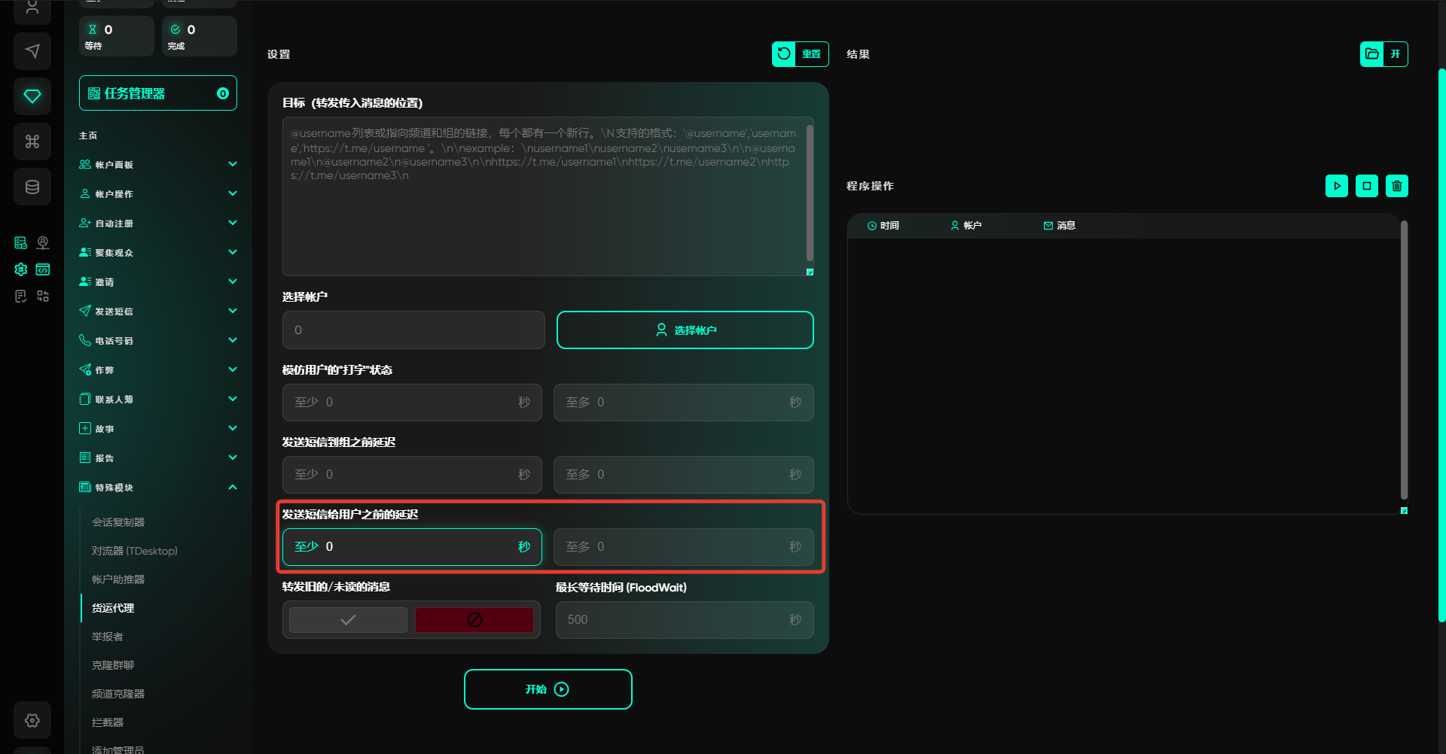Select 频道克隆器 in the sidebar
The height and width of the screenshot is (754, 1446).
tap(118, 694)
